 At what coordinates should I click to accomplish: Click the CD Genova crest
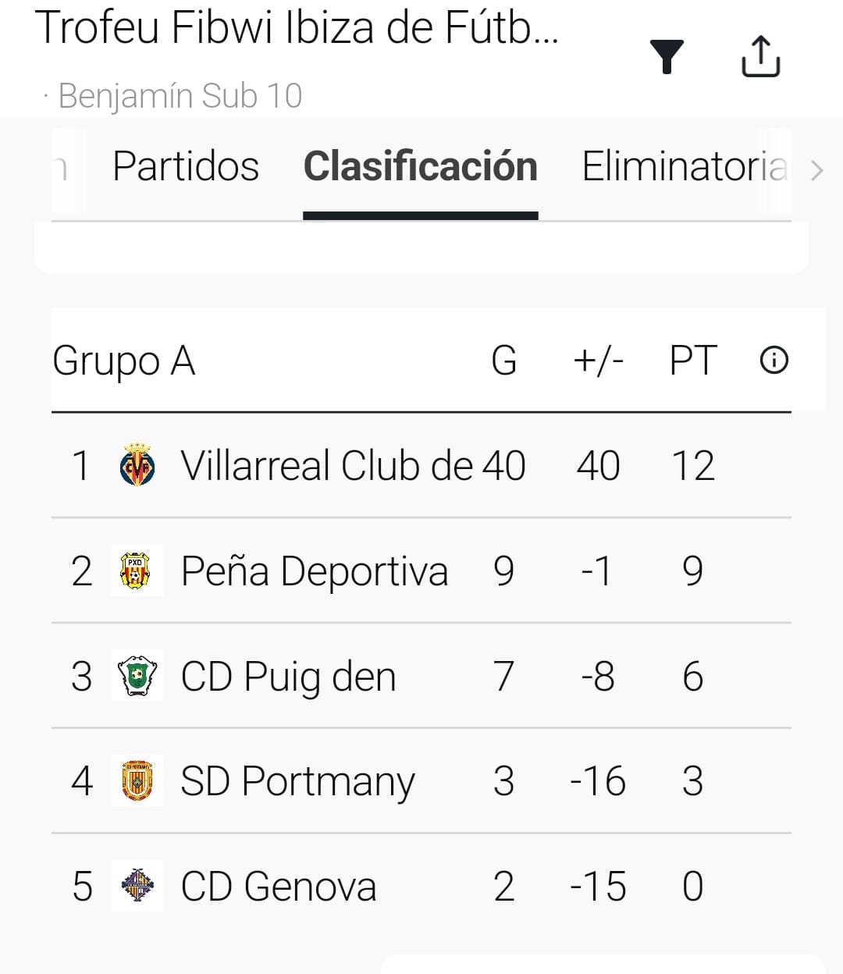(x=137, y=886)
